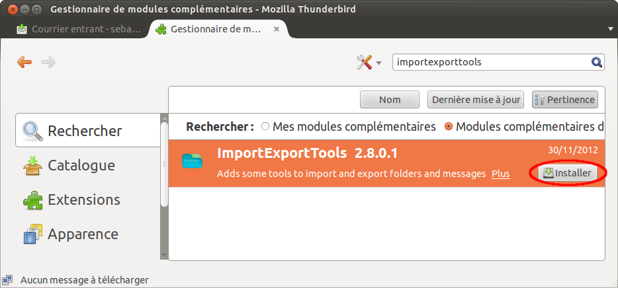This screenshot has width=618, height=288.
Task: Click the Aucun message à télécharger status
Action: (x=84, y=280)
